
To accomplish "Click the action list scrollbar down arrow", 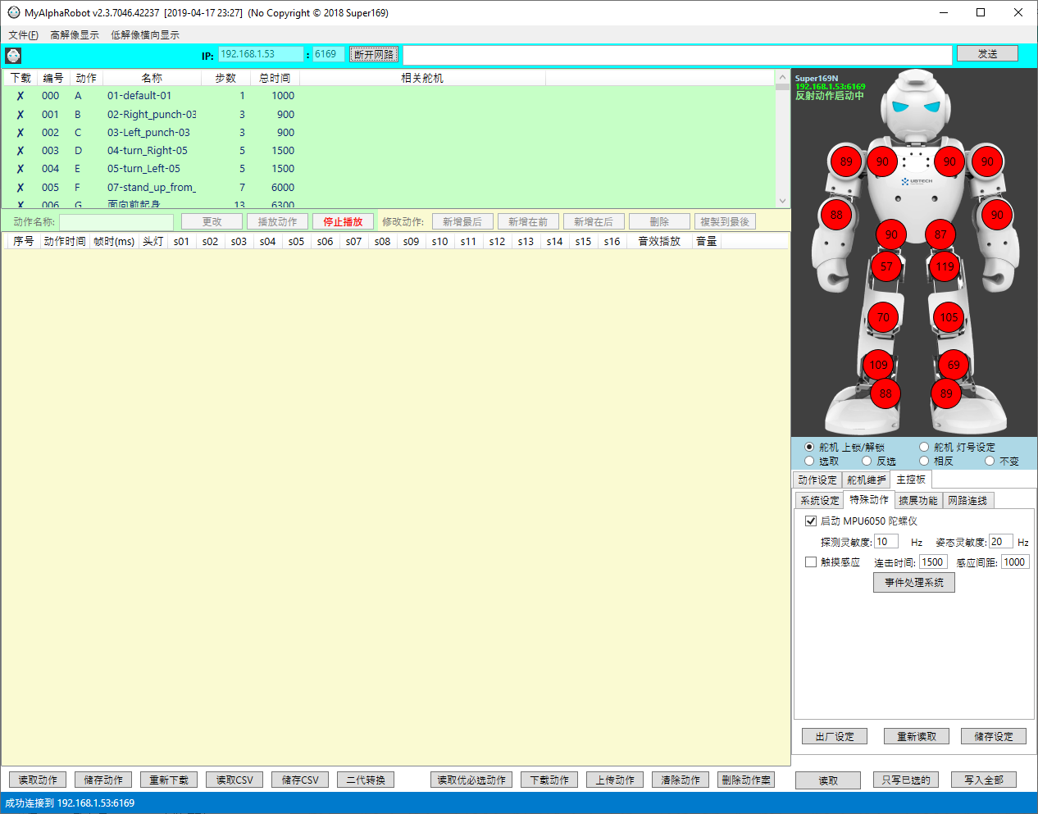I will click(782, 201).
